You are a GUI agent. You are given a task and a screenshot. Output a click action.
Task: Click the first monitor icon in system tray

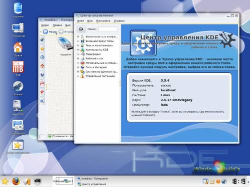205,181
